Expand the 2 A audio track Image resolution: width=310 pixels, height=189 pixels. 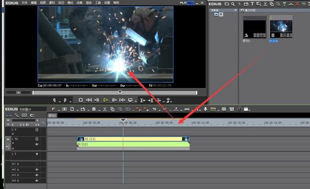(13, 169)
